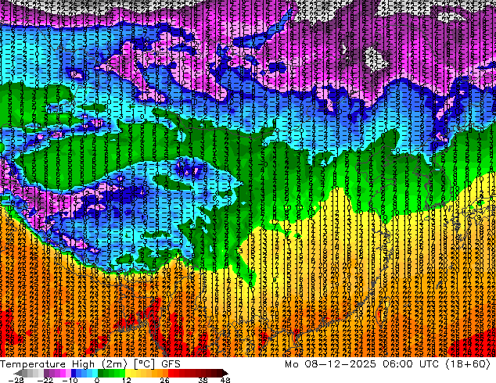Select the dark blue legend swatch at -10

tap(74, 373)
